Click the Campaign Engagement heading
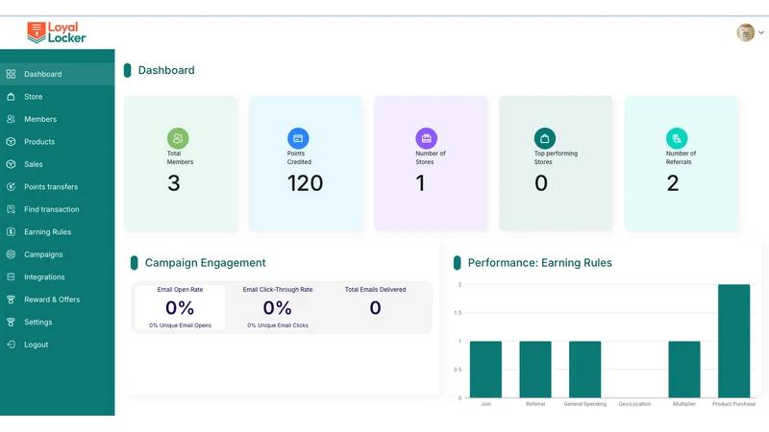The image size is (769, 432). click(205, 262)
